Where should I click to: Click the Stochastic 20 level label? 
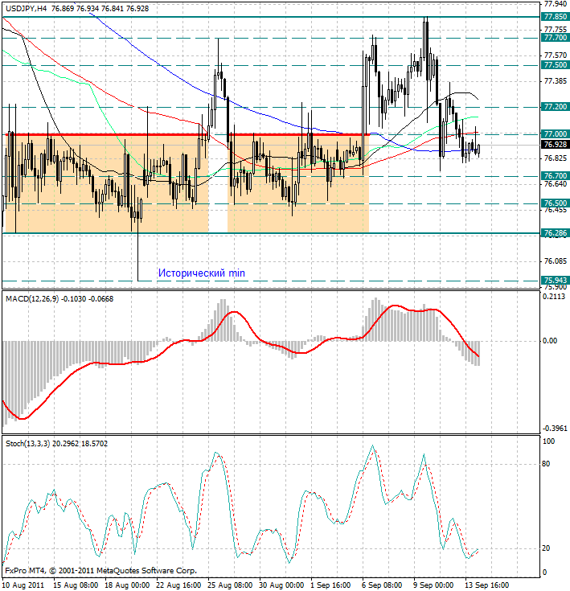coord(546,548)
